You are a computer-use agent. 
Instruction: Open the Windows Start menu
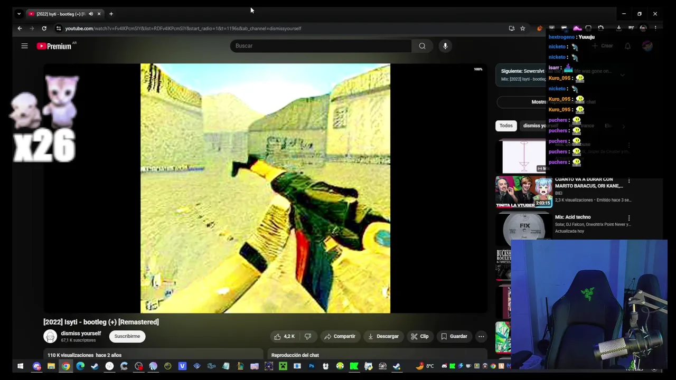click(20, 366)
